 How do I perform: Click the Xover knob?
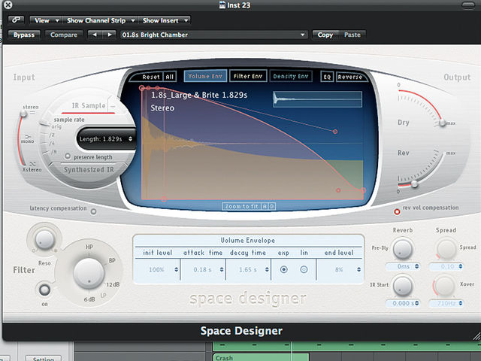(444, 286)
